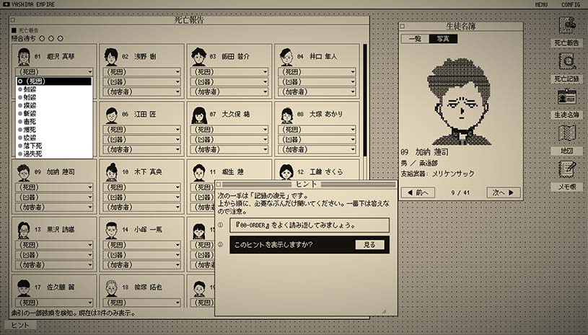Click 見る to reveal hint two
Image resolution: width=588 pixels, height=335 pixels.
[x=369, y=245]
